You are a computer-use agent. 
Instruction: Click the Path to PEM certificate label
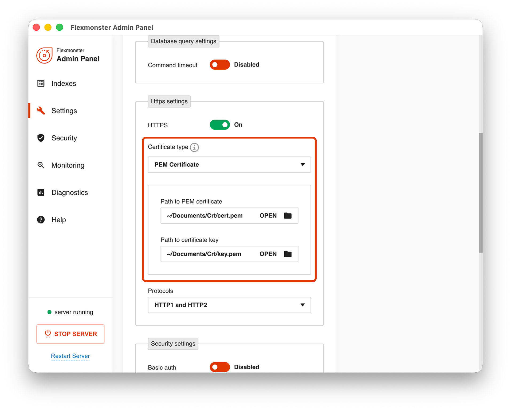[x=191, y=201]
